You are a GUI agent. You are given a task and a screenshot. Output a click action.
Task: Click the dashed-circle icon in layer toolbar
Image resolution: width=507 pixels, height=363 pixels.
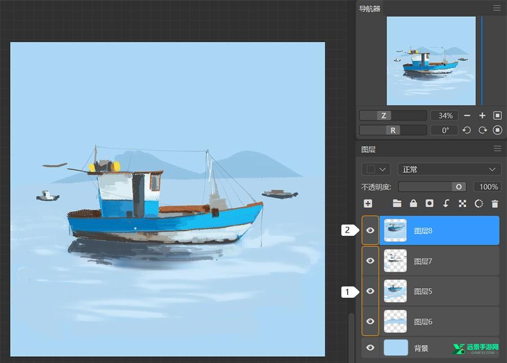click(x=478, y=204)
